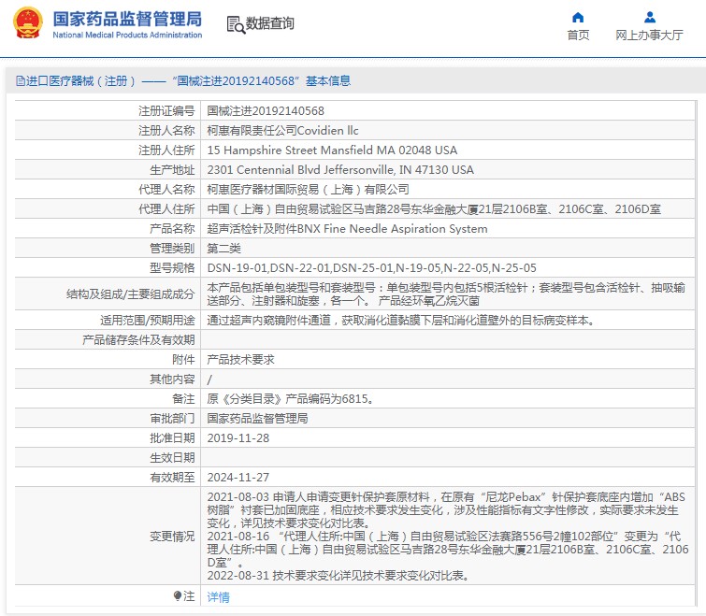
Task: Click the 数据查询 magnifier document icon
Action: [x=236, y=23]
